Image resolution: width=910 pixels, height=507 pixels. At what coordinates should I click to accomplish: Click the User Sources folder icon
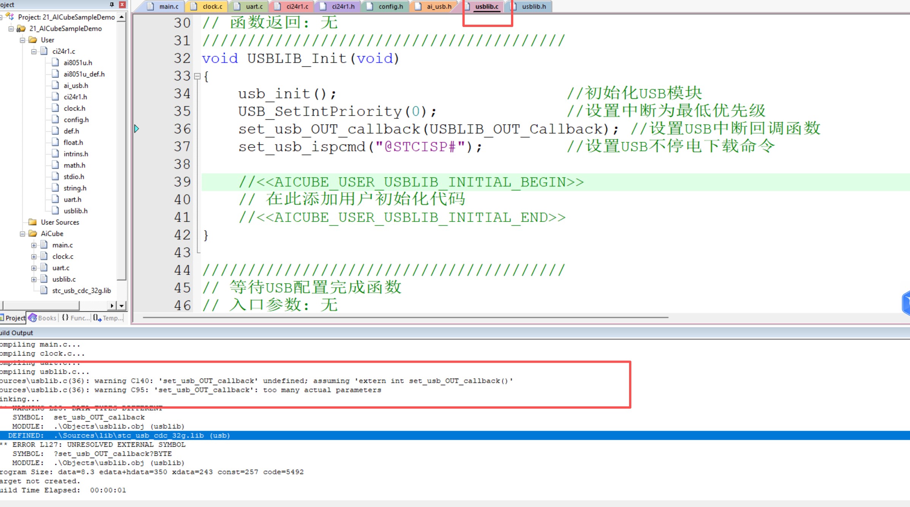pos(33,222)
